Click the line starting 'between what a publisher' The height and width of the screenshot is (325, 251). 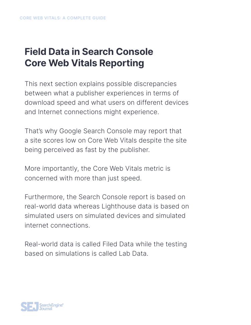tap(101, 93)
